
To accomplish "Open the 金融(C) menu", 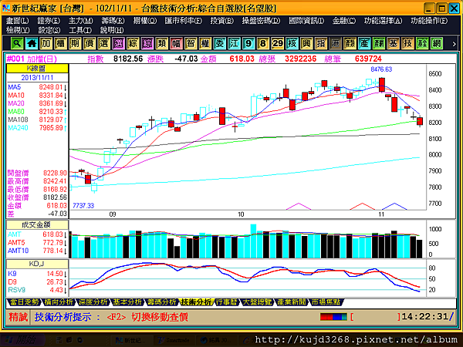I will coord(343,21).
